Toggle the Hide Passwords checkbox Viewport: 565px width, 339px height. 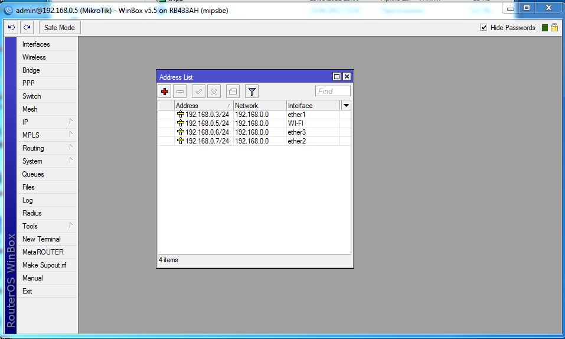pos(484,27)
